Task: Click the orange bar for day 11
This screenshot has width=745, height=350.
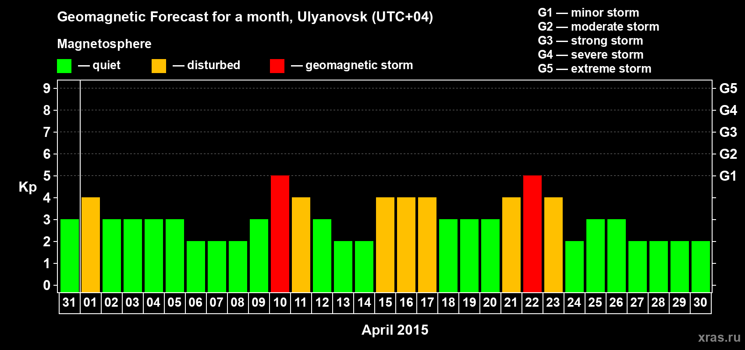Action: (x=301, y=245)
